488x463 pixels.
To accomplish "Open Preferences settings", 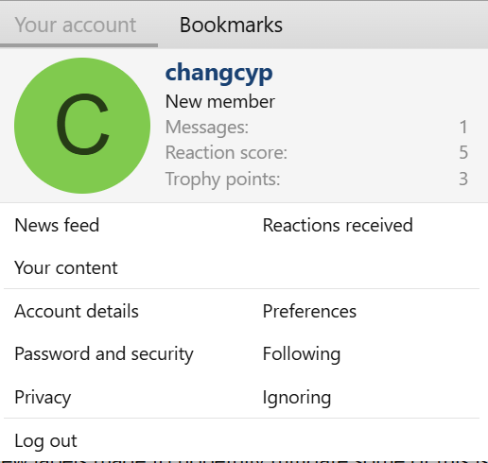I will point(309,311).
